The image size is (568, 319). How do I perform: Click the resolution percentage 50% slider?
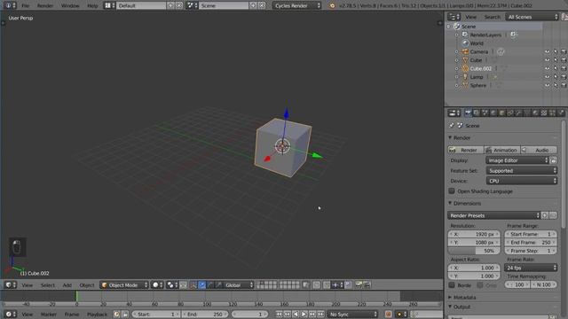474,251
